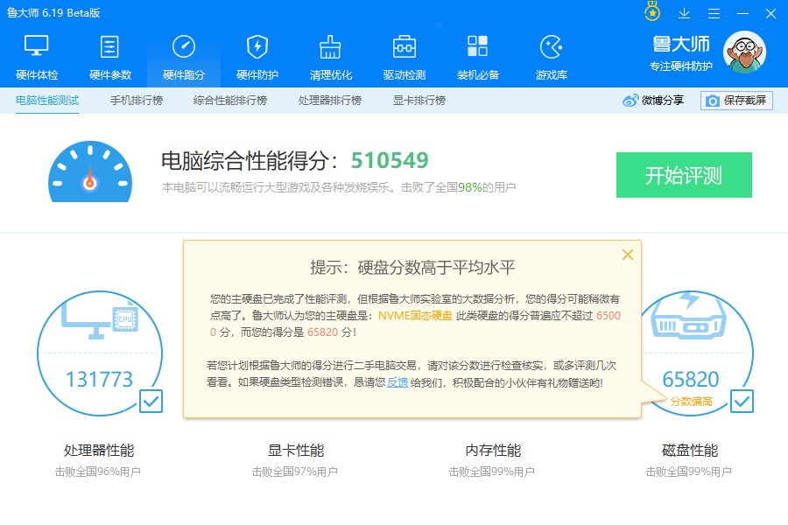This screenshot has width=788, height=525.
Task: Click 击败全国96%用户 text
Action: (x=98, y=472)
